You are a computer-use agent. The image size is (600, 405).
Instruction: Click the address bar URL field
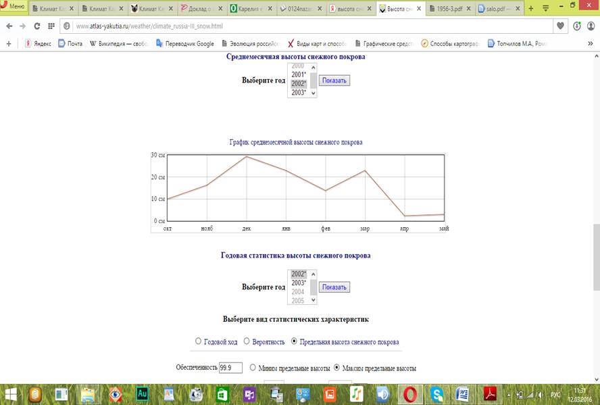[306, 26]
